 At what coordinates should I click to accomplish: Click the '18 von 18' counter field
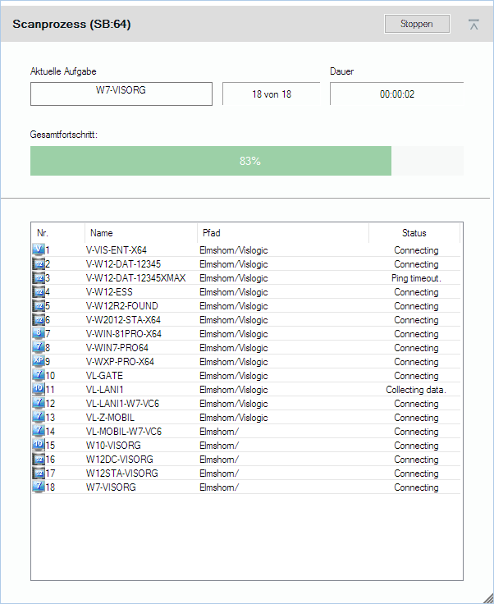[x=272, y=94]
